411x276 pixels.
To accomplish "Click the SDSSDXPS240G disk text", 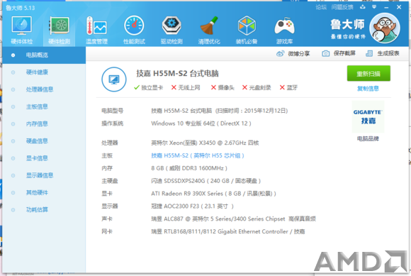I will [206, 181].
